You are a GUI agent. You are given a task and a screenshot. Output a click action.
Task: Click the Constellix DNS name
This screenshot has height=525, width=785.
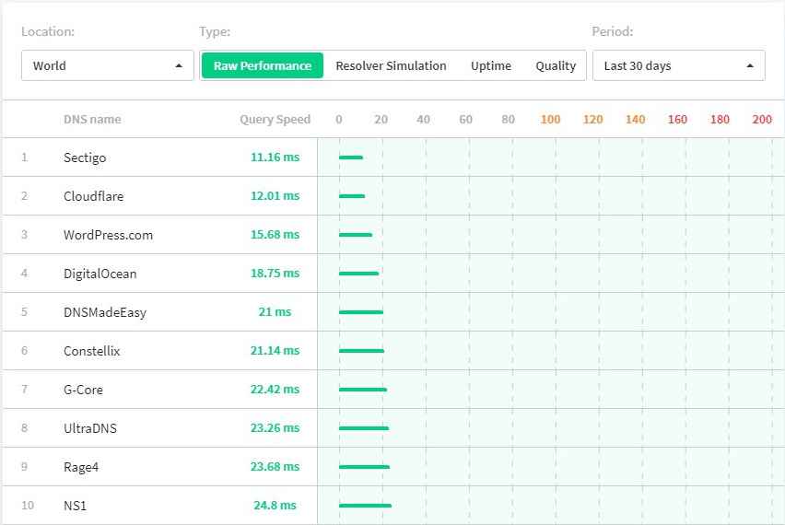click(91, 351)
